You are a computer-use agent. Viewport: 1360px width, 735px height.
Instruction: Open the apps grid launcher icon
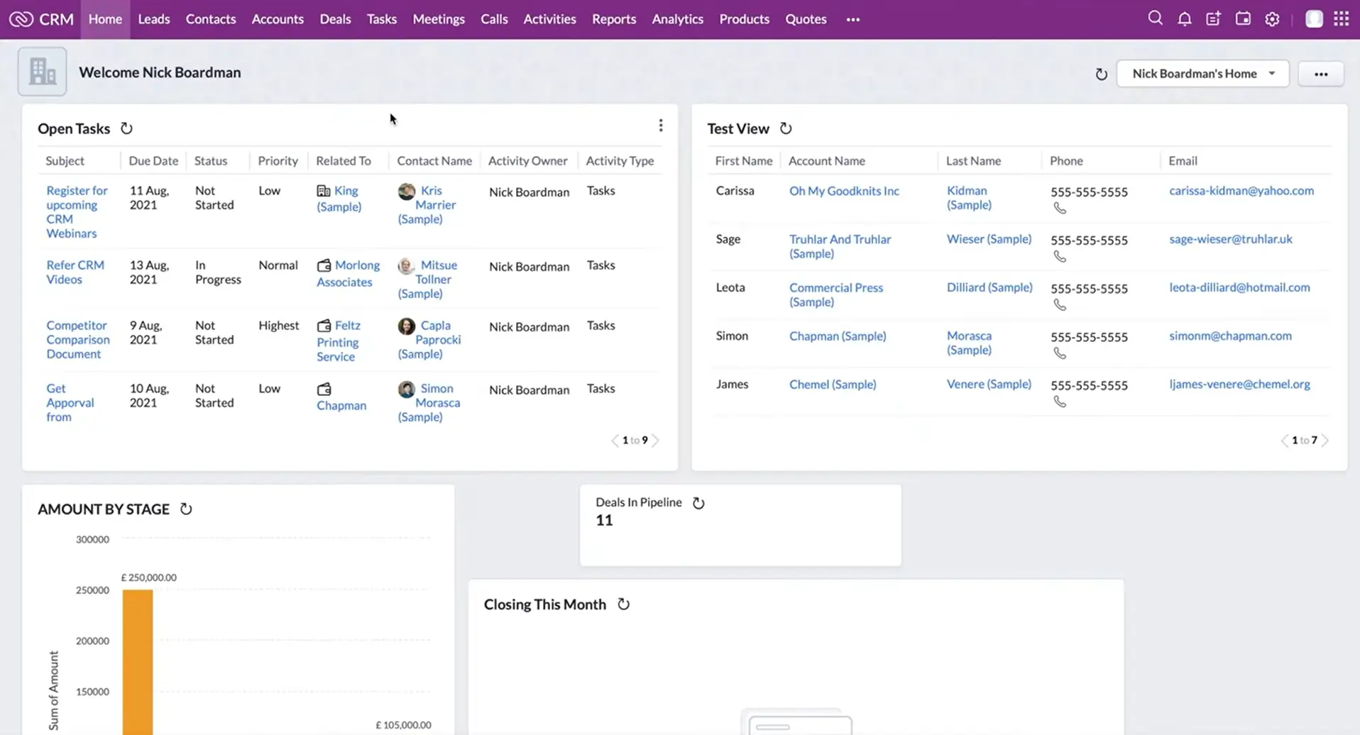pyautogui.click(x=1341, y=19)
